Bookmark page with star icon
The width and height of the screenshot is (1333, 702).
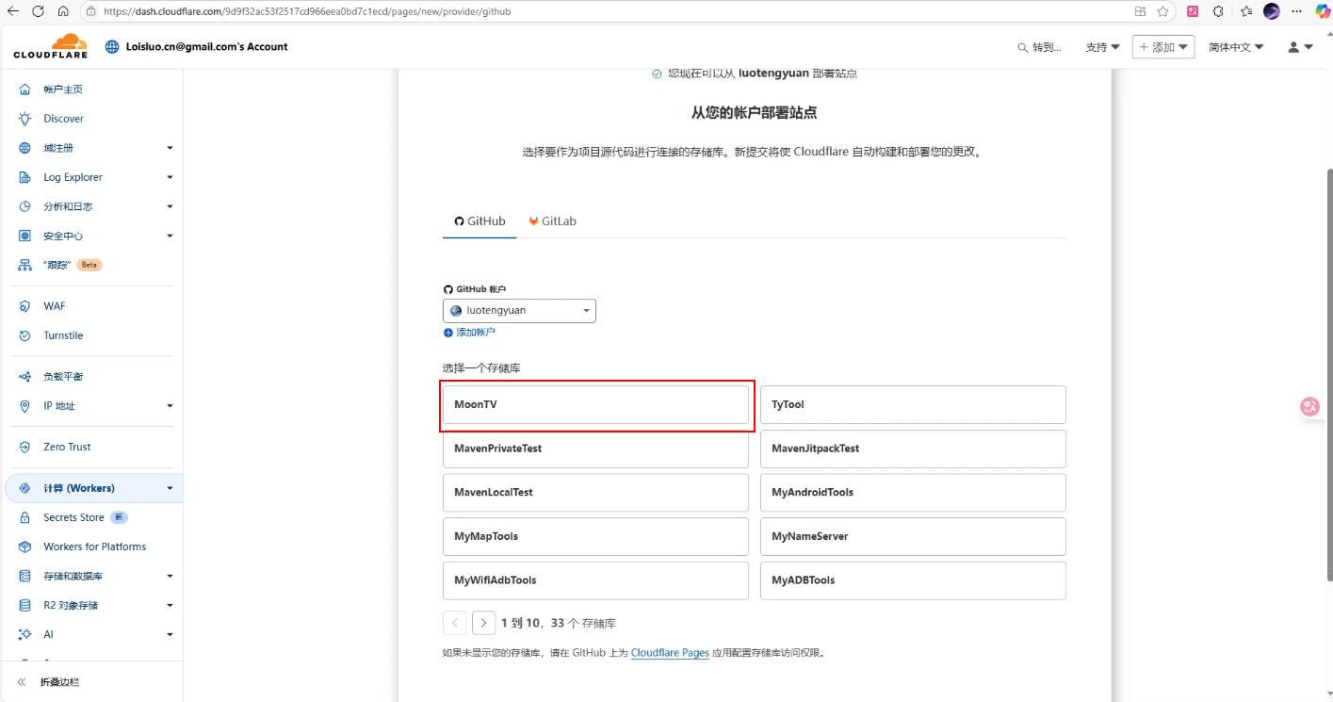pyautogui.click(x=1163, y=11)
